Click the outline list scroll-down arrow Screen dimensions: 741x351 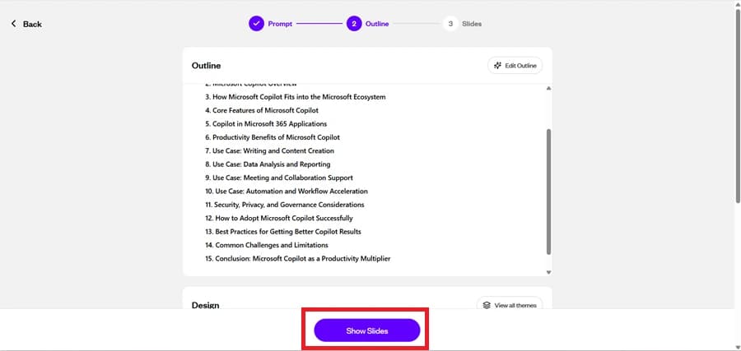(x=548, y=272)
